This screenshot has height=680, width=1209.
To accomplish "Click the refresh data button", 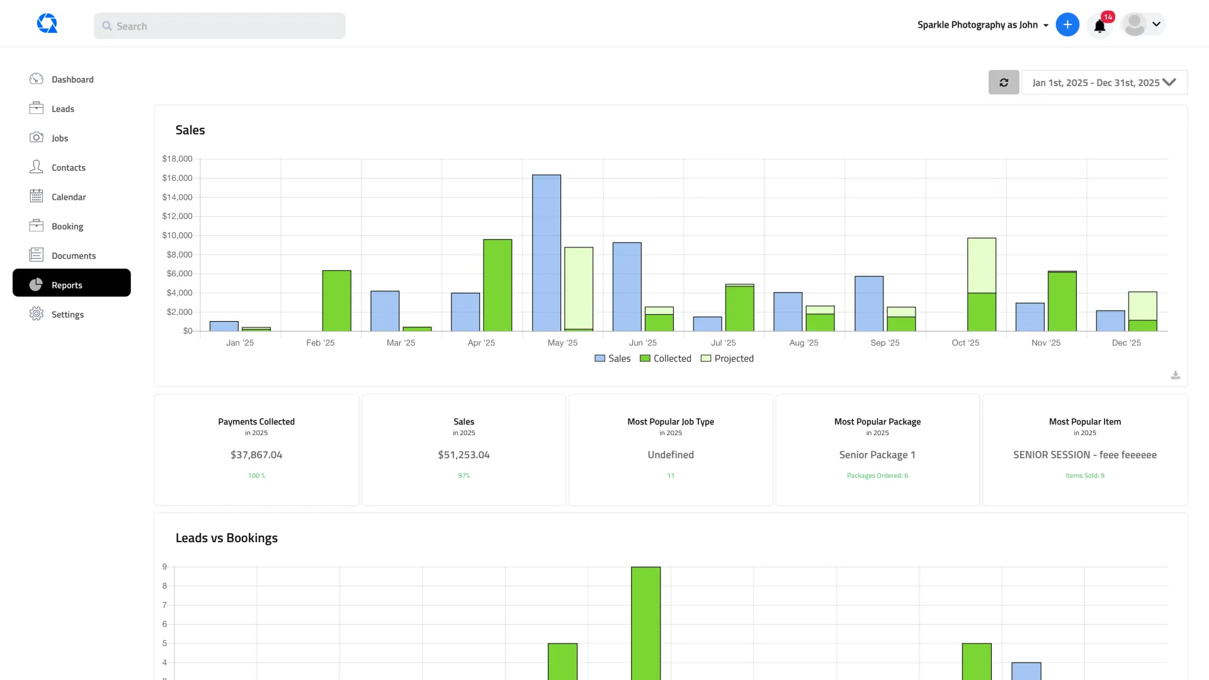I will pos(1004,82).
